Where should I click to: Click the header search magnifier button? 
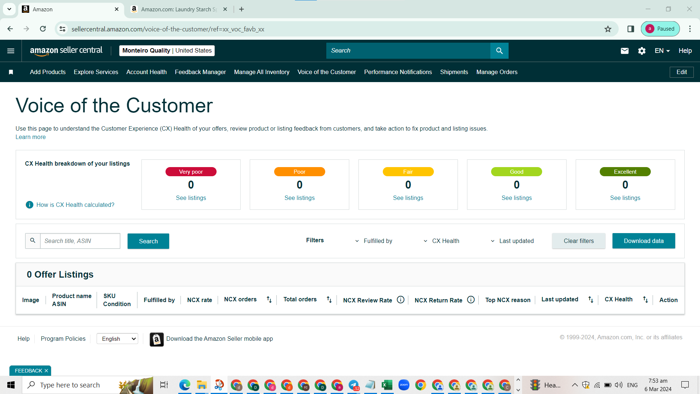[x=499, y=51]
